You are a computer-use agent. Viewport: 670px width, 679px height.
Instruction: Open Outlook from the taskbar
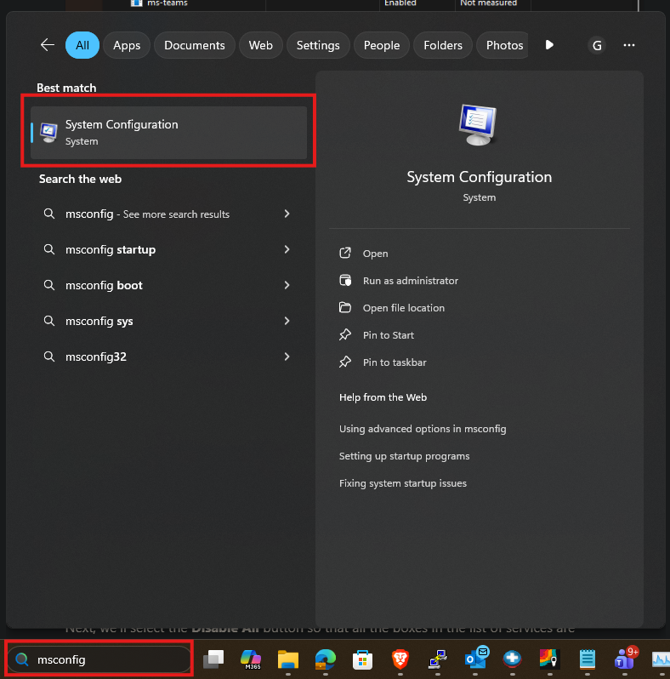(x=475, y=658)
